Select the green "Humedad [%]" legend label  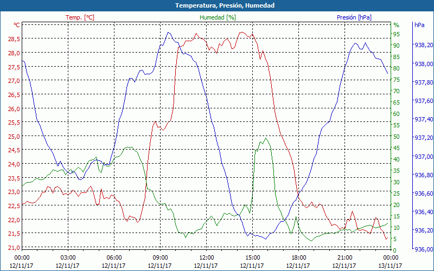point(218,17)
